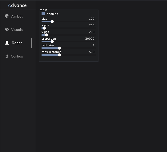Click the max distance value 500
The image size is (167, 152).
(x=92, y=52)
